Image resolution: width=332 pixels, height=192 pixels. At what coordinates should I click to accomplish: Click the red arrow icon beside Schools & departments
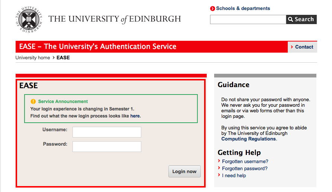(x=212, y=9)
